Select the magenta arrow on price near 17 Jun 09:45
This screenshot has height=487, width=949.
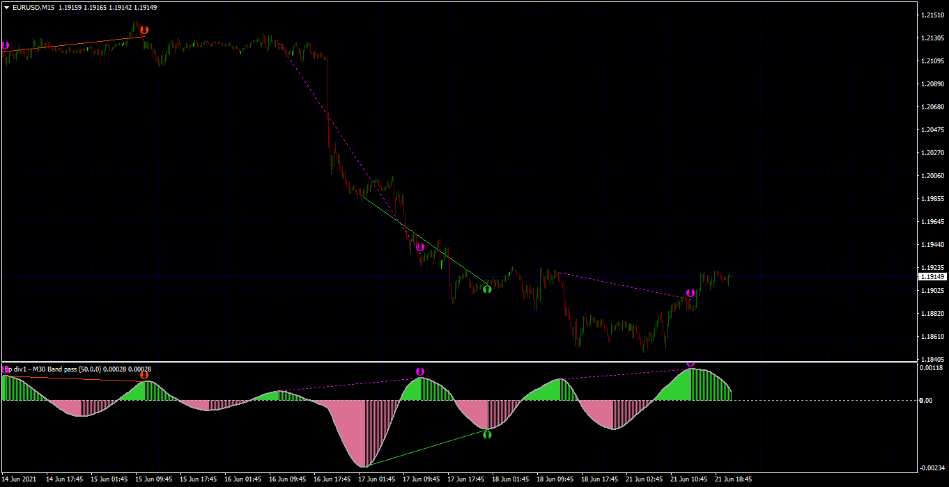pyautogui.click(x=419, y=247)
